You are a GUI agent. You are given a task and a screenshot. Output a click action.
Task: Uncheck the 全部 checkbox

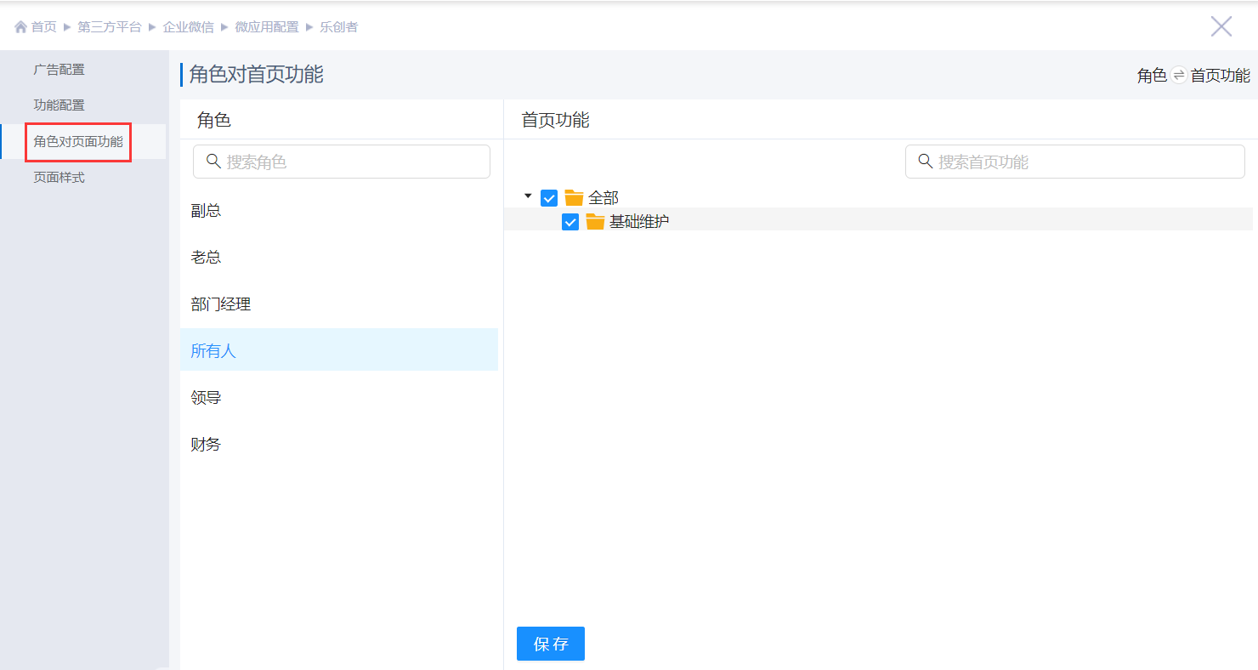tap(549, 198)
